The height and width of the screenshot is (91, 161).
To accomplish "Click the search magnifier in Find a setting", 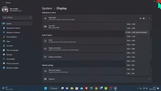I will [30, 17].
